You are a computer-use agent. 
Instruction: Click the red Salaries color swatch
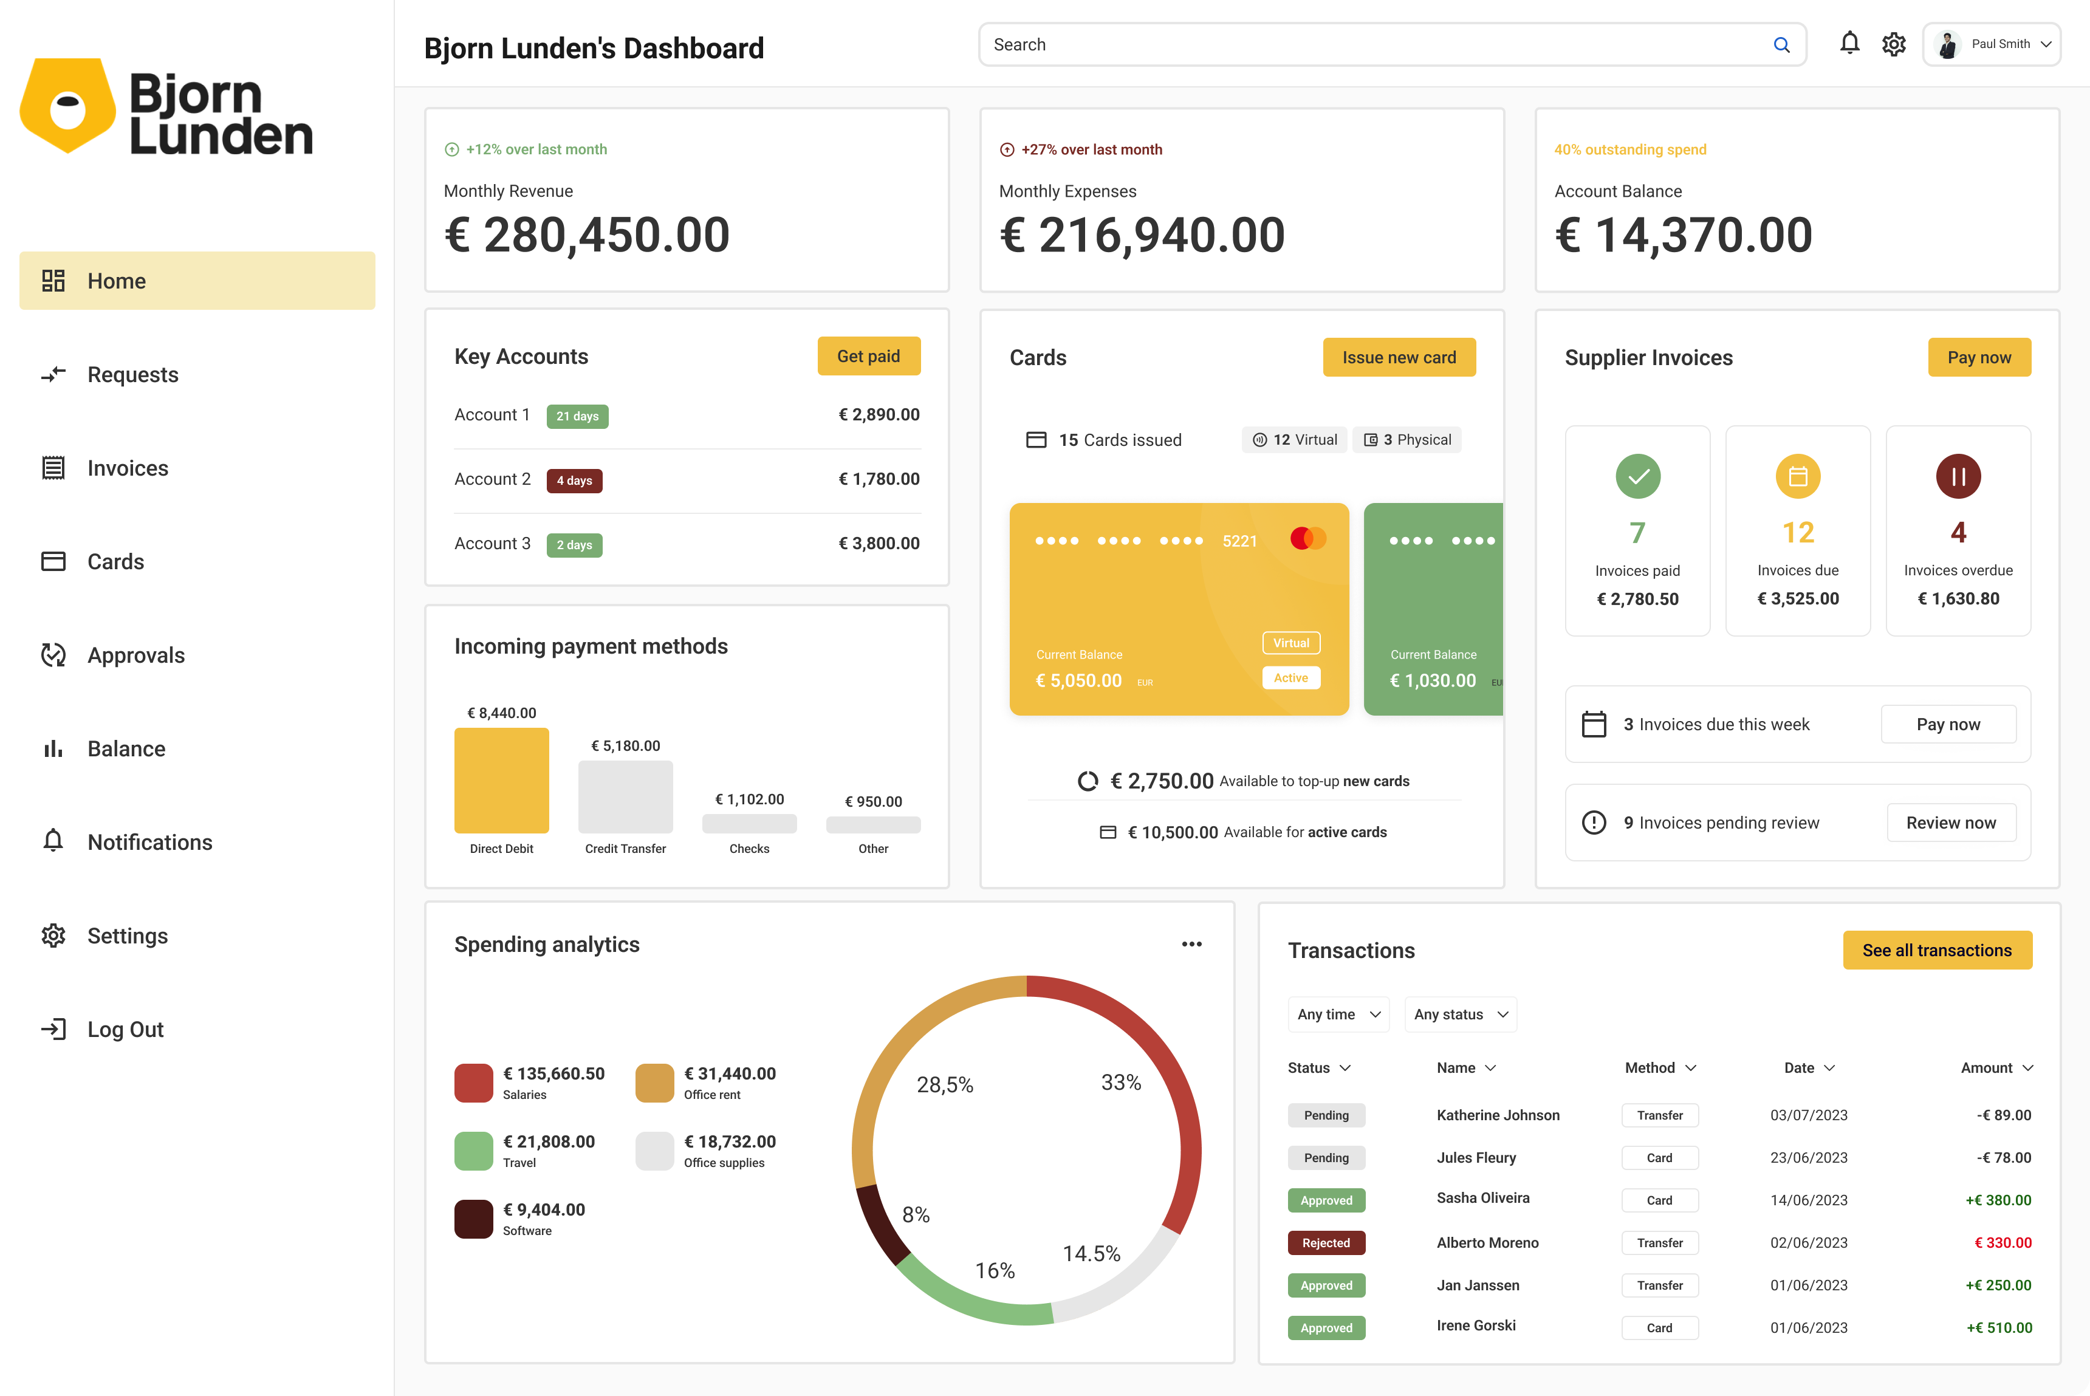(473, 1083)
